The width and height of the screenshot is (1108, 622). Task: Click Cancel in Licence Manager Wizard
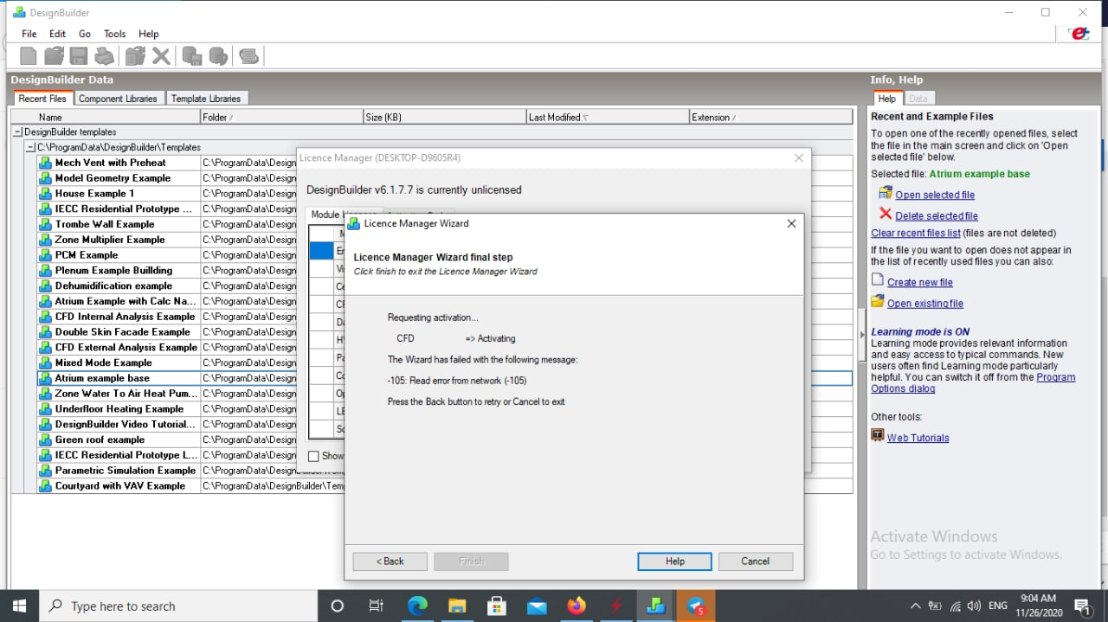(756, 561)
